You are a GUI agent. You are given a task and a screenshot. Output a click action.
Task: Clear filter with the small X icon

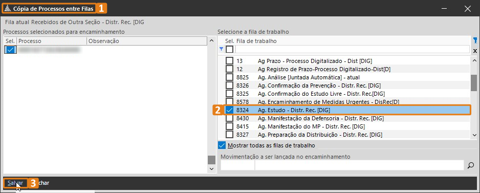click(475, 51)
